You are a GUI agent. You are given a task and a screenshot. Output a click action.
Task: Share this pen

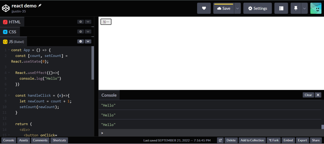pos(316,140)
